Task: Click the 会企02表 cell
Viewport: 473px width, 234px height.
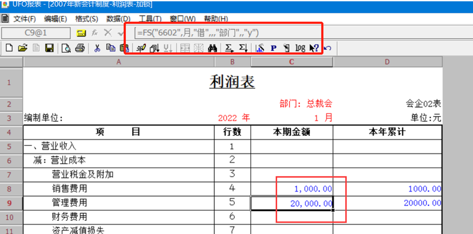Action: point(423,104)
